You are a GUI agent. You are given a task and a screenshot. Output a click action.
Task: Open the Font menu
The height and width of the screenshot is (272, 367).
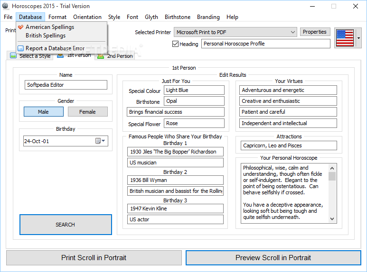132,17
